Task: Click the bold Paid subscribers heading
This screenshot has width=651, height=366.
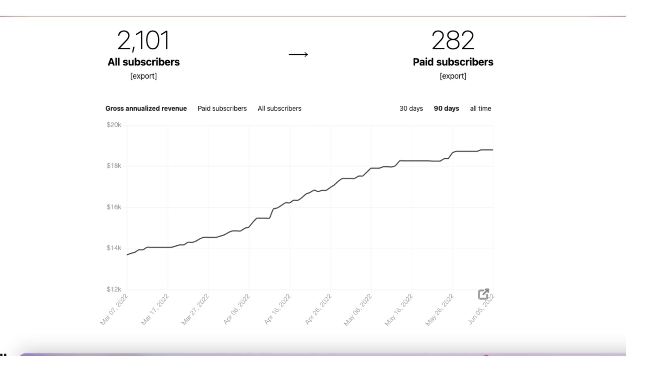Action: coord(453,62)
